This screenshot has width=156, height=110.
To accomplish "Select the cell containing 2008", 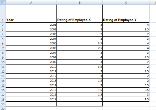I will [x=31, y=57].
